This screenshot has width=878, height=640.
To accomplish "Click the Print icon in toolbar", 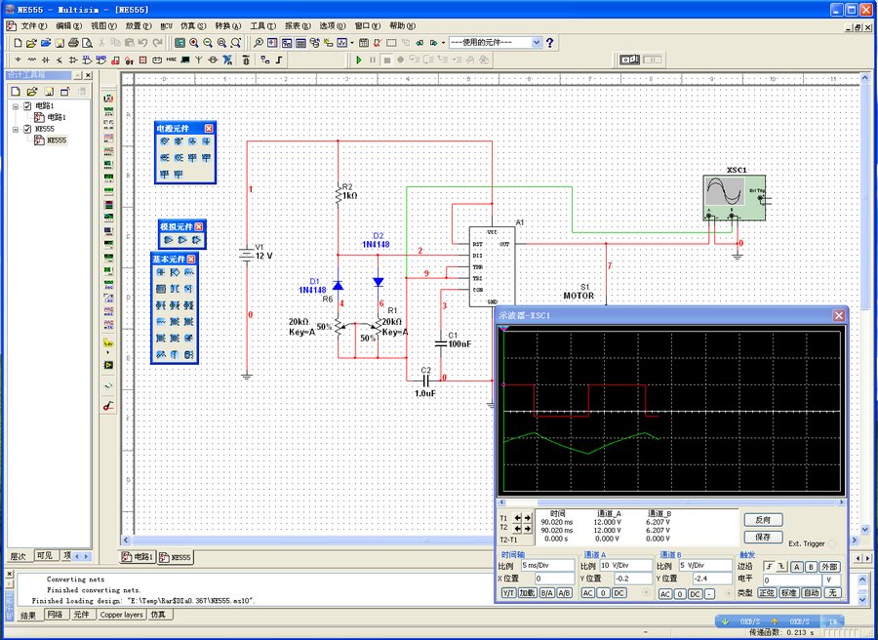I will tap(73, 43).
